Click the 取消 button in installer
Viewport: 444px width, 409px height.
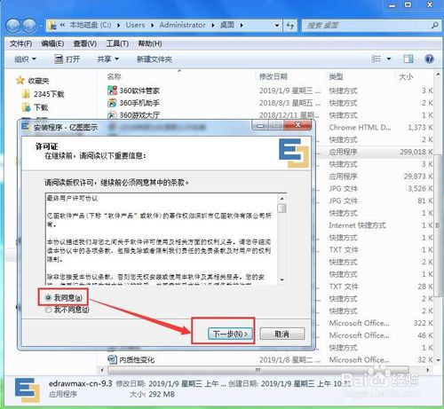[x=281, y=334]
